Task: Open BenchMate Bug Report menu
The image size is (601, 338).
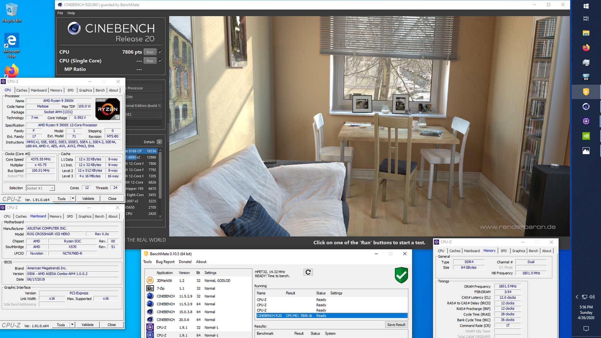Action: pyautogui.click(x=165, y=262)
